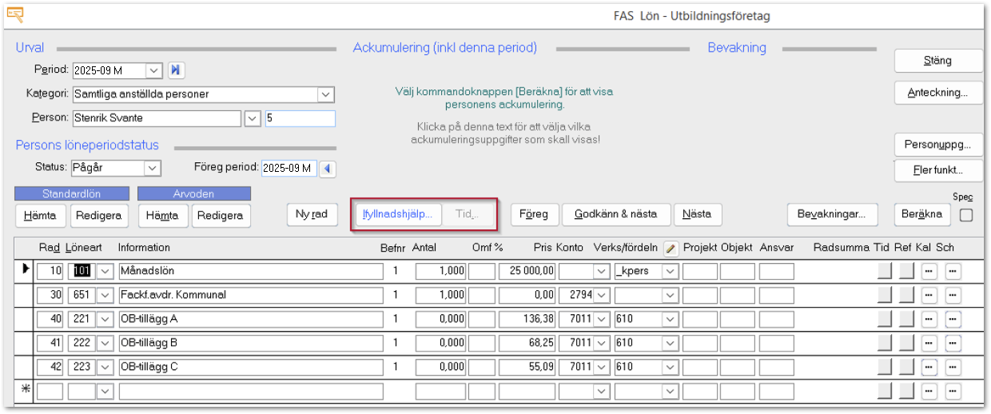
Task: Expand Konto dropdown on Månadslön row
Action: pos(603,272)
